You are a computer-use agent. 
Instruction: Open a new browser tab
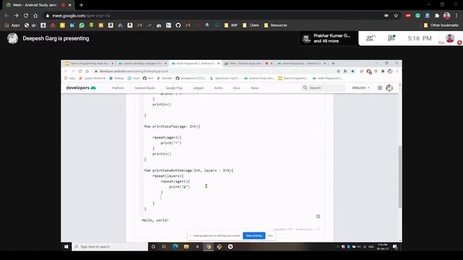[81, 5]
